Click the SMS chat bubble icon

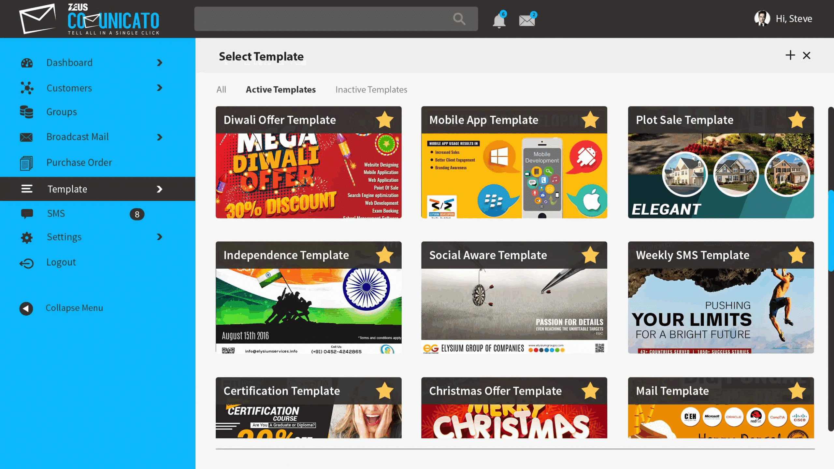click(27, 214)
